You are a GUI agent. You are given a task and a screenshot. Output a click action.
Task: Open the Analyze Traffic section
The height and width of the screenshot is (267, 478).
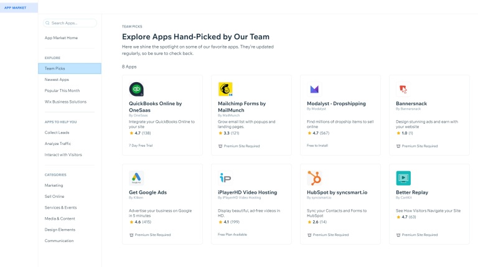[58, 144]
